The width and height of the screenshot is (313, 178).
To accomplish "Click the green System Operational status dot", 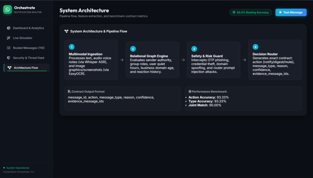I will click(x=4, y=168).
